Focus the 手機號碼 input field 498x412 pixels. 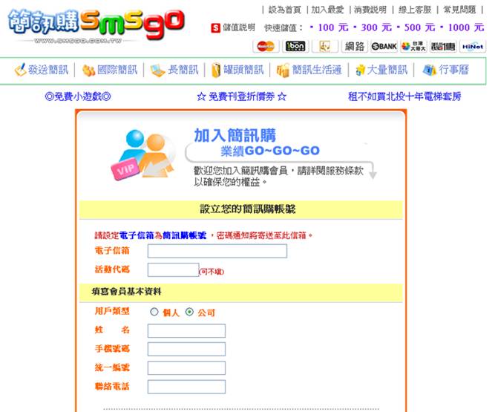186,349
